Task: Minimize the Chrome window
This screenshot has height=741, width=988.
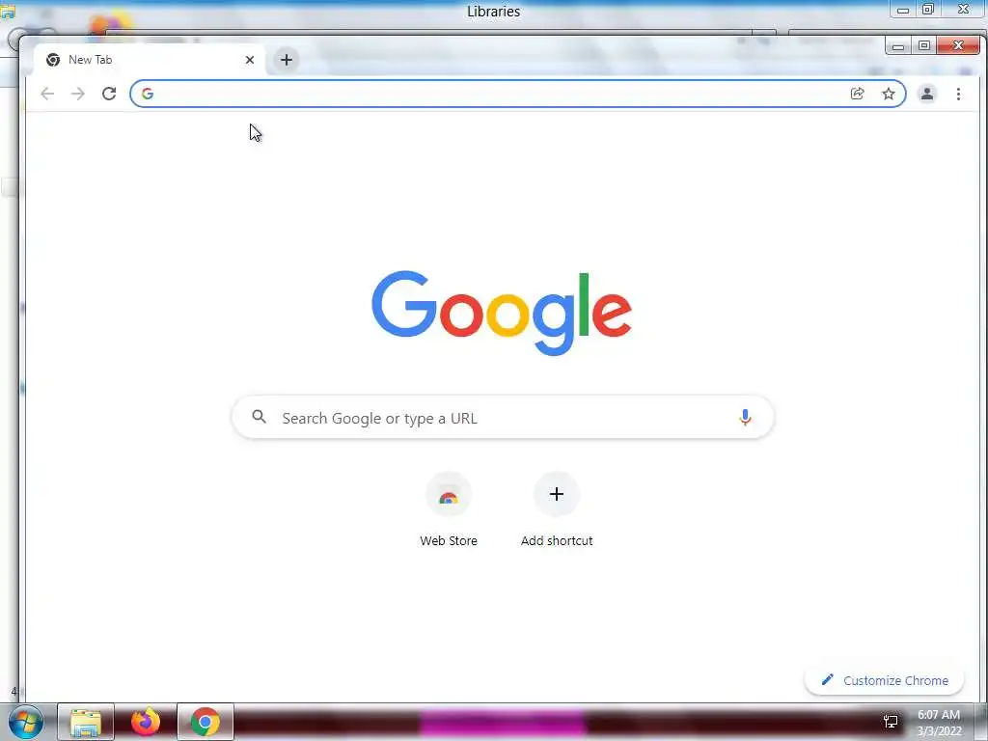Action: point(898,46)
